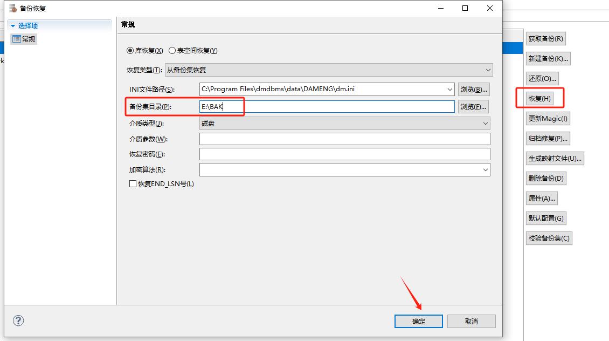Select the 表空间恢复 radio button
Image resolution: width=609 pixels, height=341 pixels.
point(172,51)
